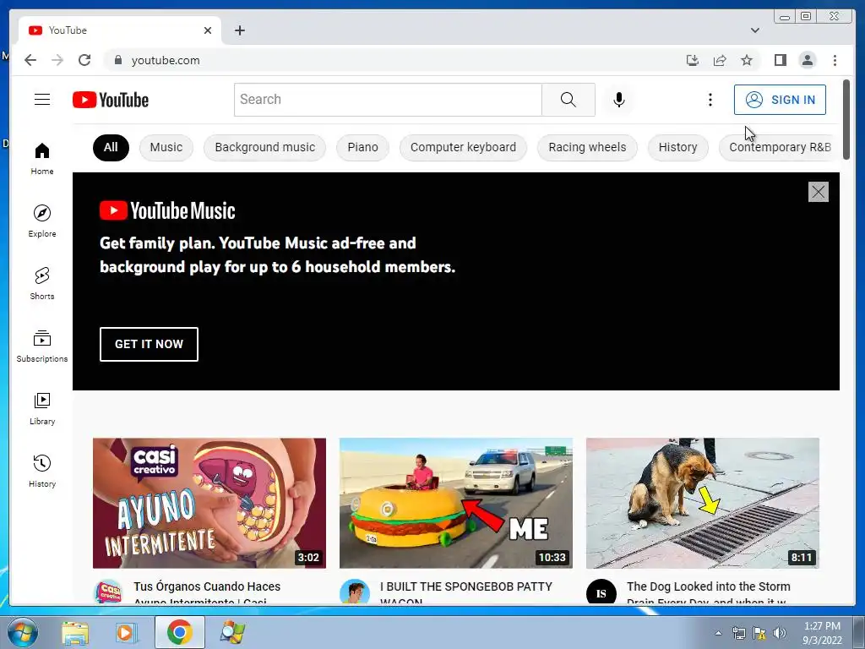Viewport: 865px width, 649px height.
Task: Open Action Center flag icon
Action: (759, 633)
